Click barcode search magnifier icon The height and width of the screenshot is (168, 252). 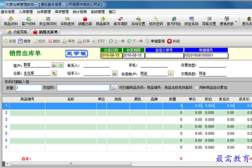114,88
